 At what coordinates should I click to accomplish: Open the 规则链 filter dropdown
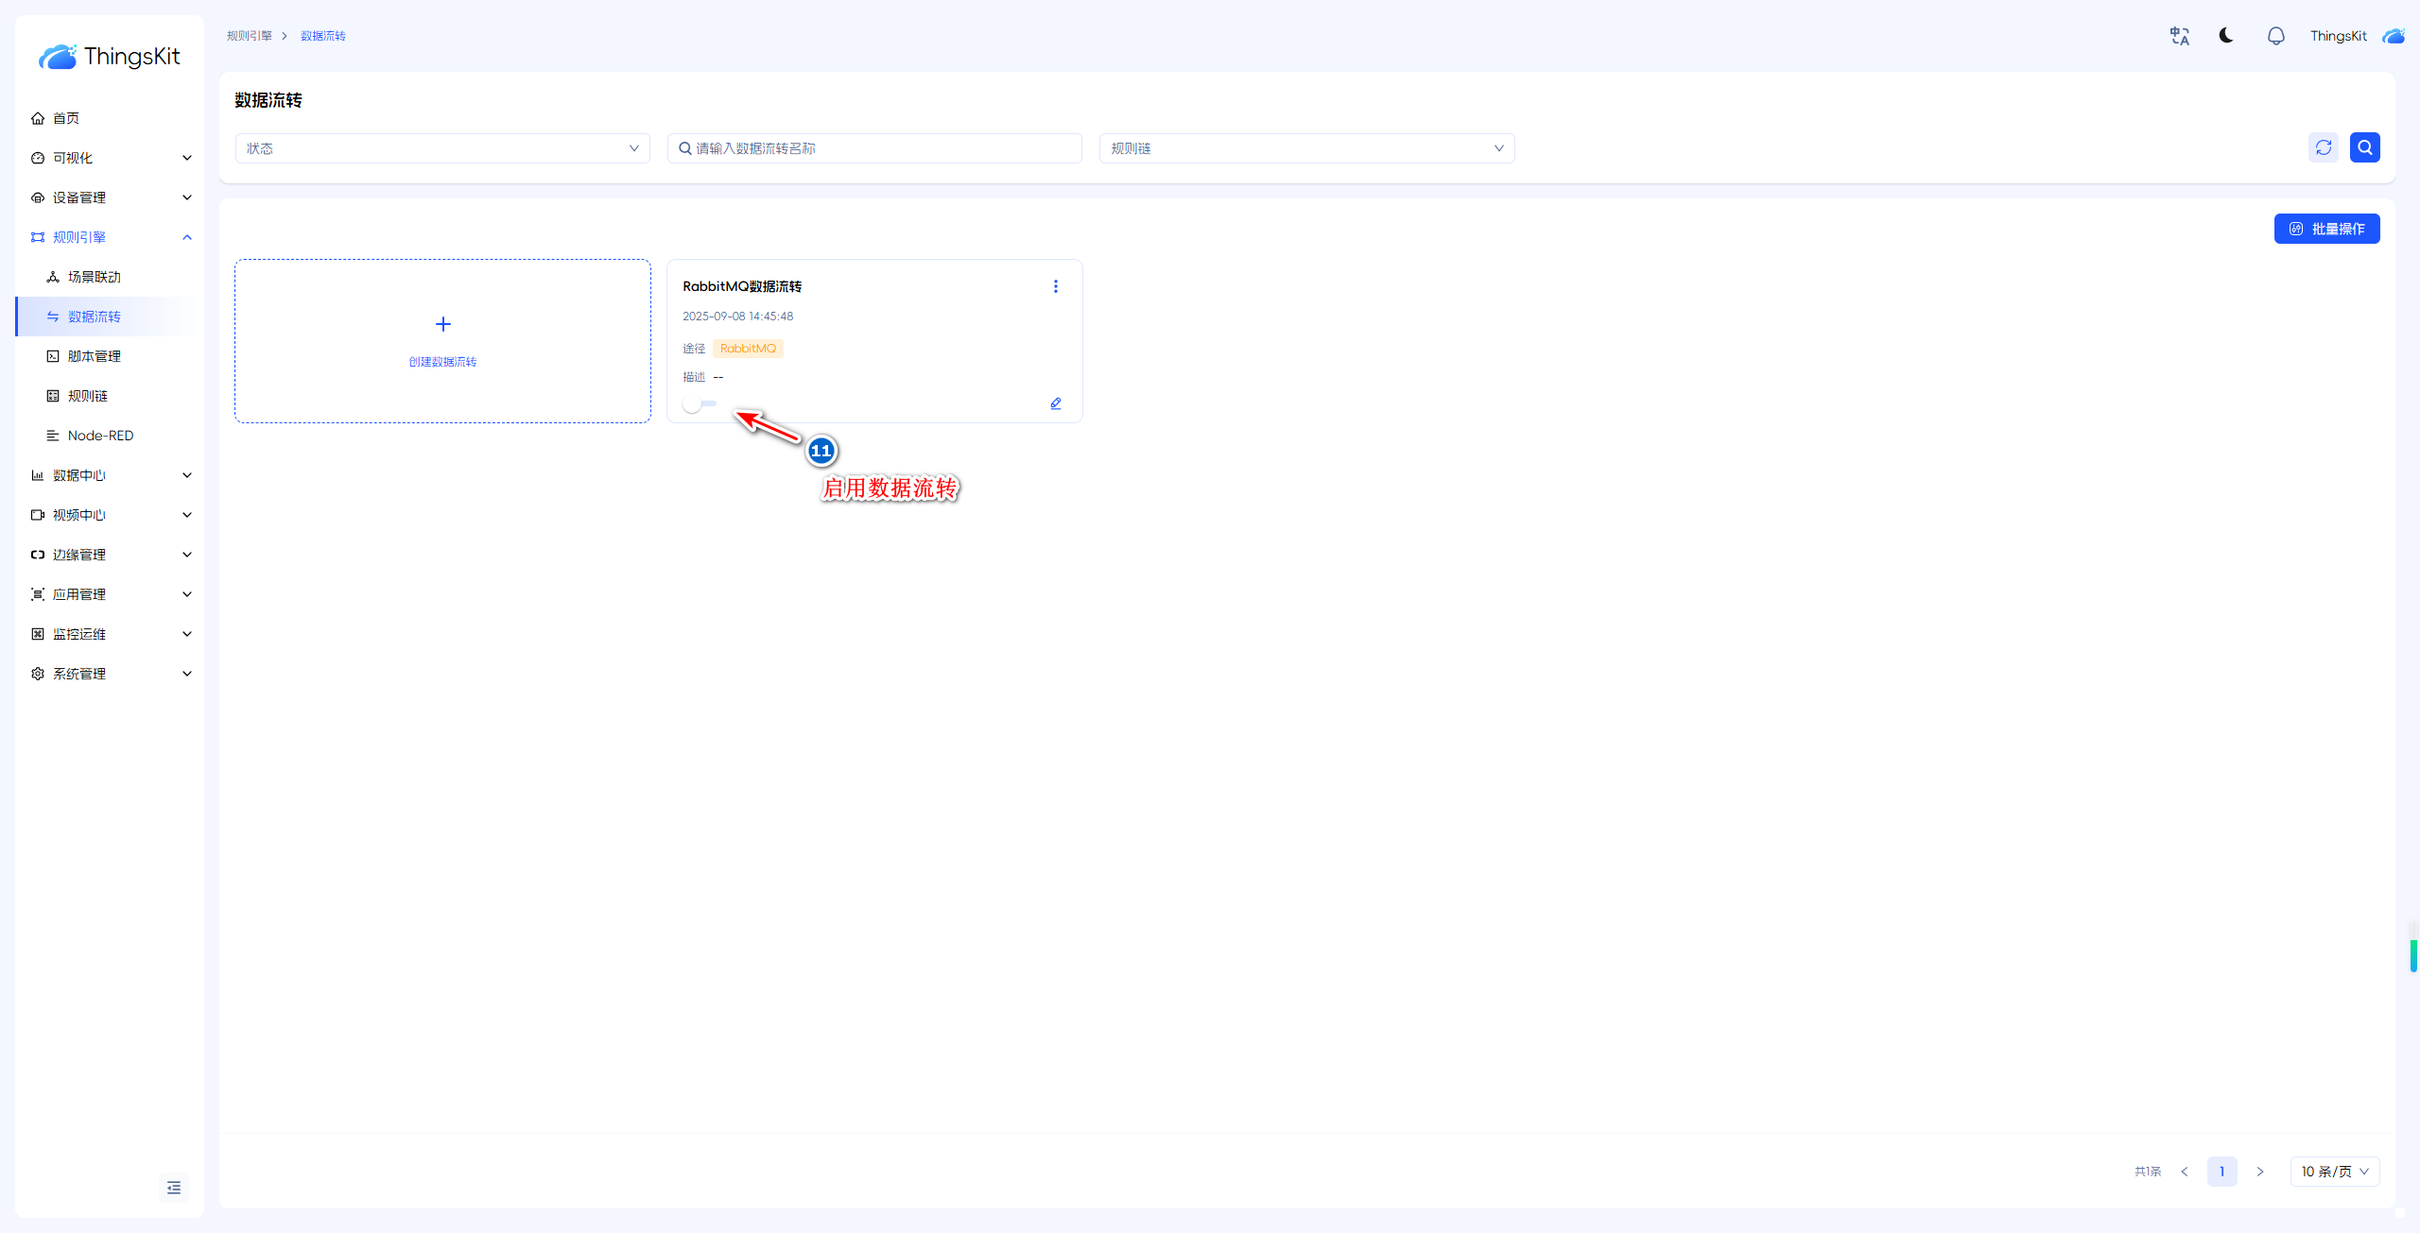pos(1305,148)
